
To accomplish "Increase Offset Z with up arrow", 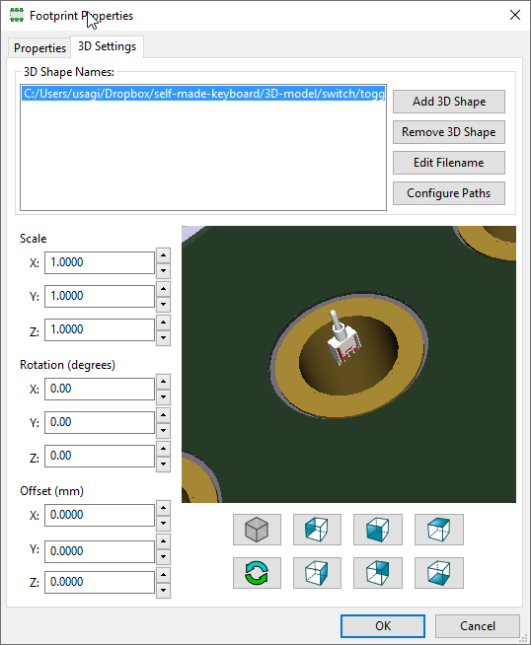I will pos(164,575).
